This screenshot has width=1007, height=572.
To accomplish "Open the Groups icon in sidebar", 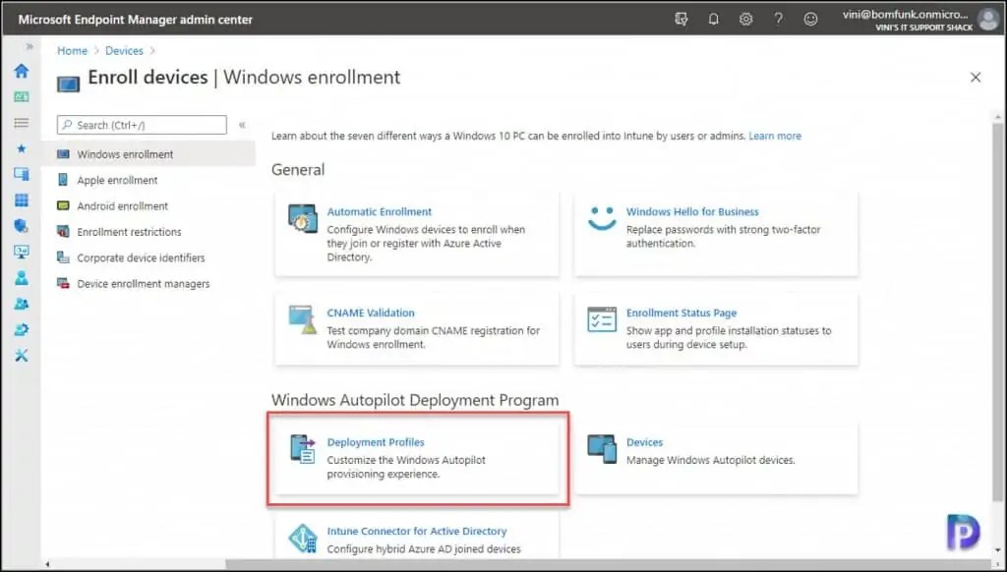I will click(22, 304).
